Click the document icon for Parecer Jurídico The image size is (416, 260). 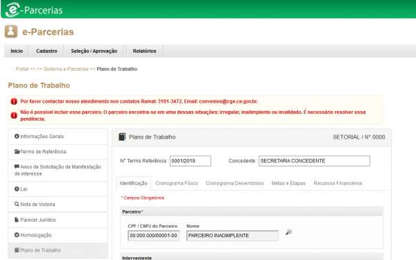point(17,220)
